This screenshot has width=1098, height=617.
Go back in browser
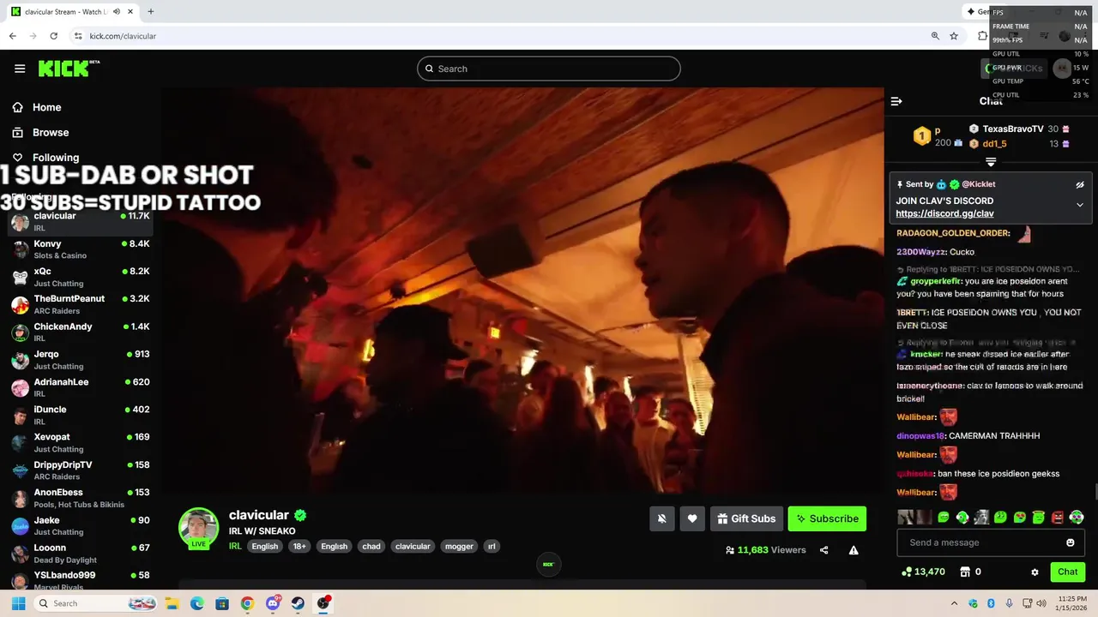click(12, 36)
